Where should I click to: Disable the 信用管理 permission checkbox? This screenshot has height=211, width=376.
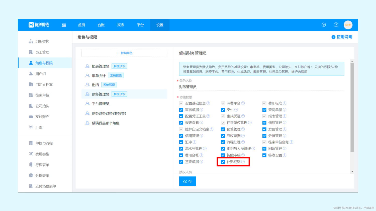181,136
